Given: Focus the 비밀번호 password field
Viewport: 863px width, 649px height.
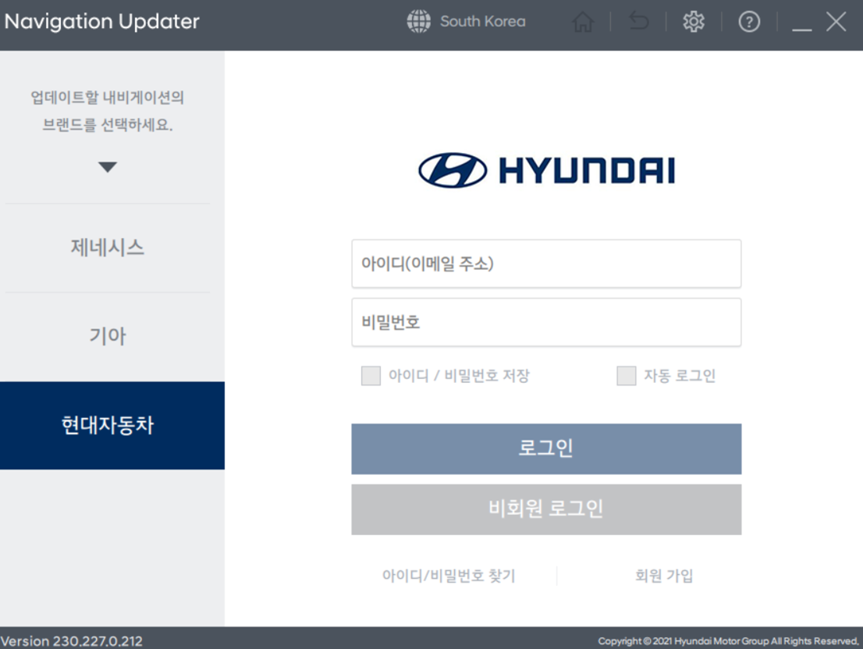Looking at the screenshot, I should 546,322.
